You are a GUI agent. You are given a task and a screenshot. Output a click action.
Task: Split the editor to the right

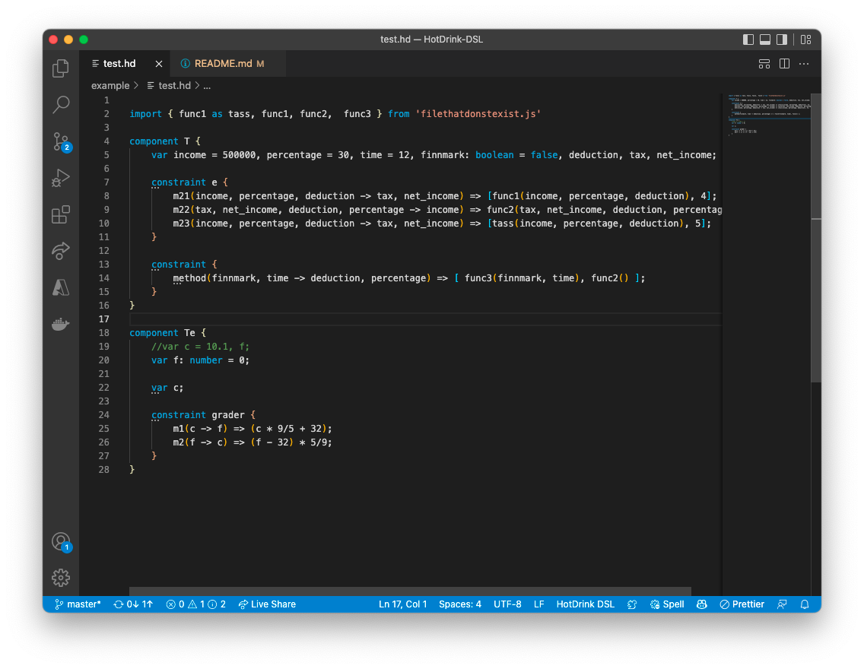pyautogui.click(x=785, y=64)
